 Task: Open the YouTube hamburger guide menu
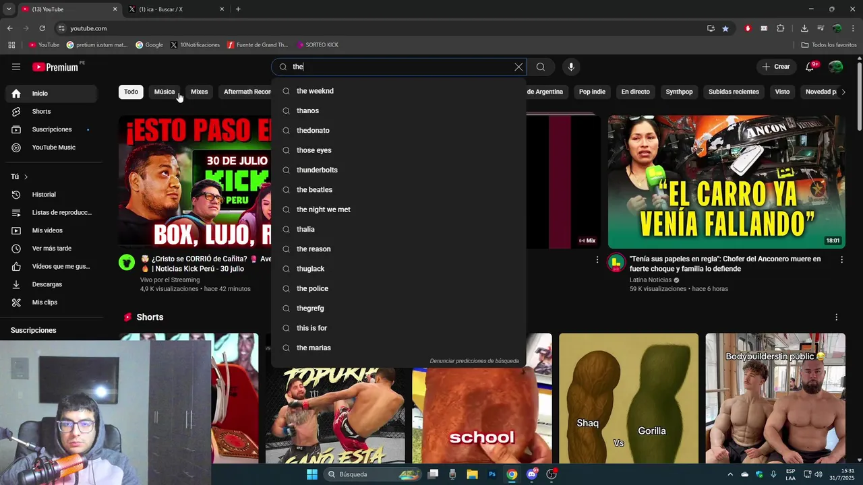point(16,67)
